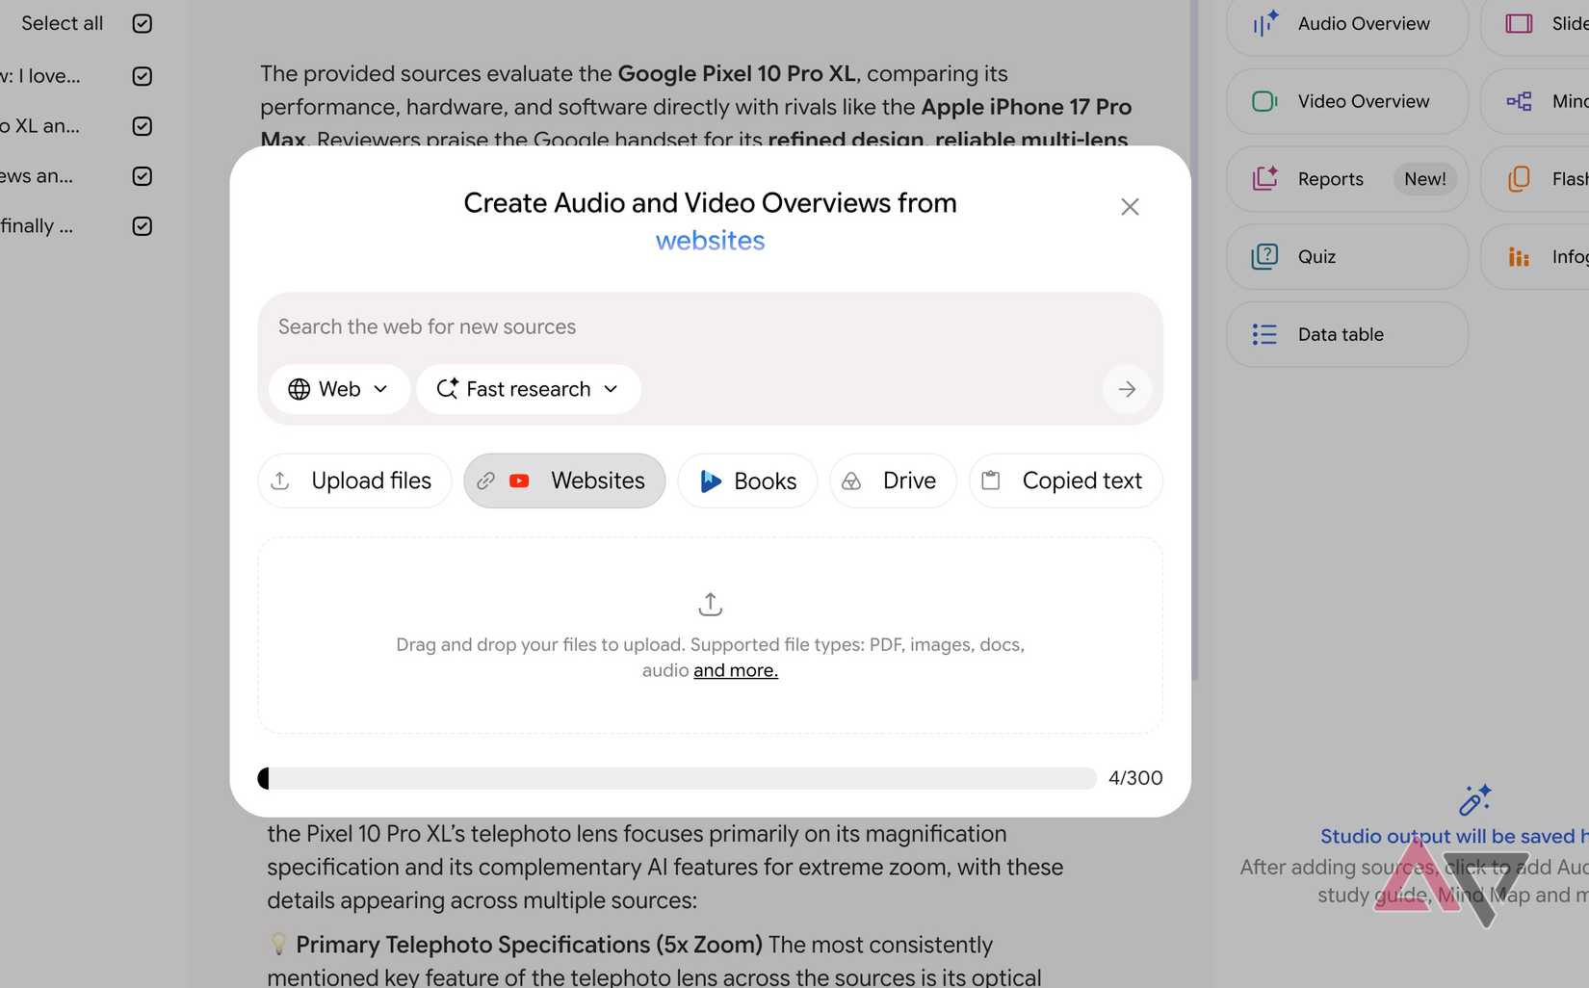This screenshot has height=988, width=1589.
Task: Click the Quiz question mark icon
Action: [x=1264, y=256]
